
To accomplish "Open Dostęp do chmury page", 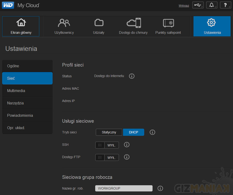I will (133, 26).
